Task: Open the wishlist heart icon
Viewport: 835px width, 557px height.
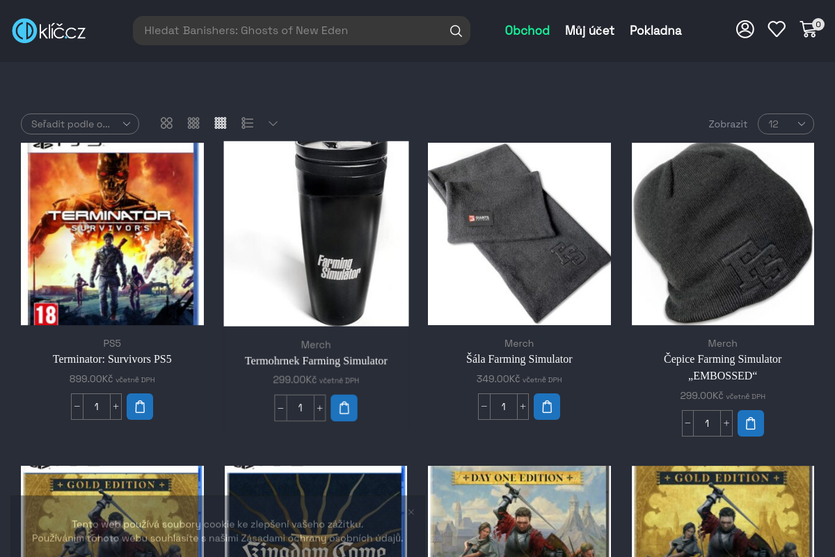Action: [777, 29]
